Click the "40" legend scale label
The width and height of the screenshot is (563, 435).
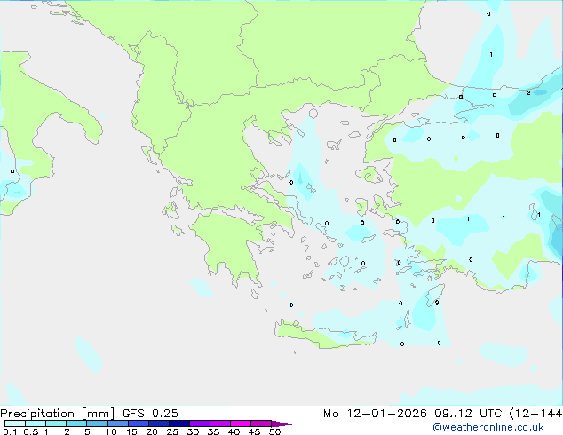[234, 431]
